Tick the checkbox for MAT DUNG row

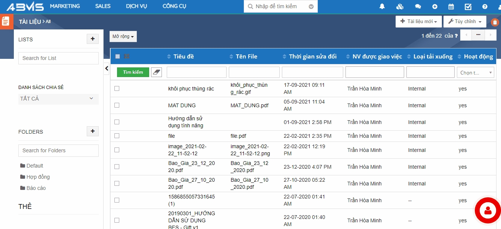coord(117,105)
